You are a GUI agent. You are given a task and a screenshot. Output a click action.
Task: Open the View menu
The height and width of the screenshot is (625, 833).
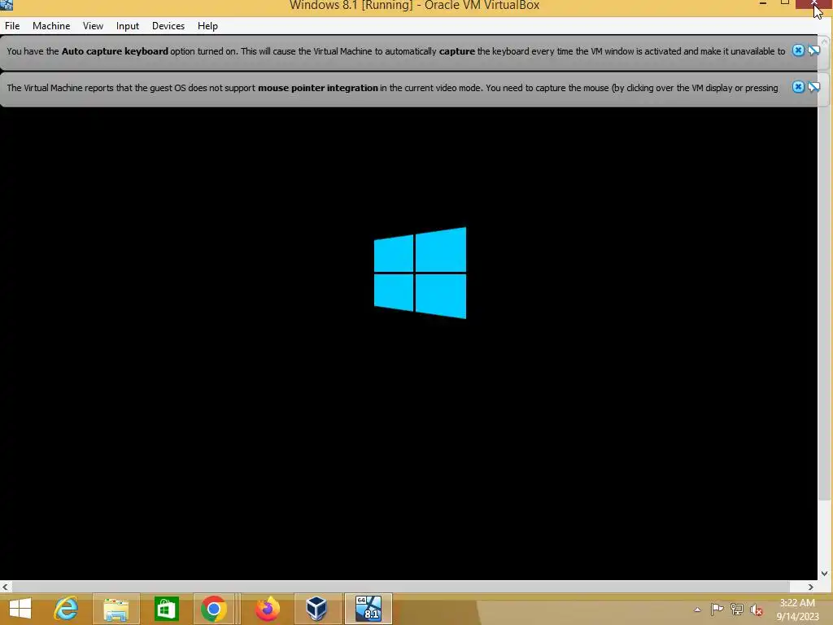[93, 25]
